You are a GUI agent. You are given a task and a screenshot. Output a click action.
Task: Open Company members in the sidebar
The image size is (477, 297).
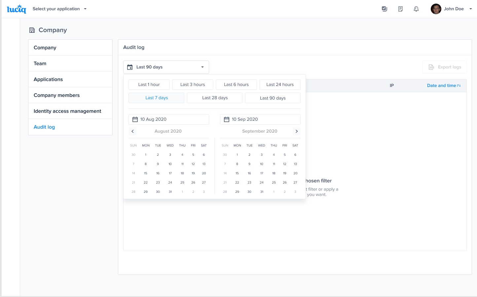click(x=56, y=95)
